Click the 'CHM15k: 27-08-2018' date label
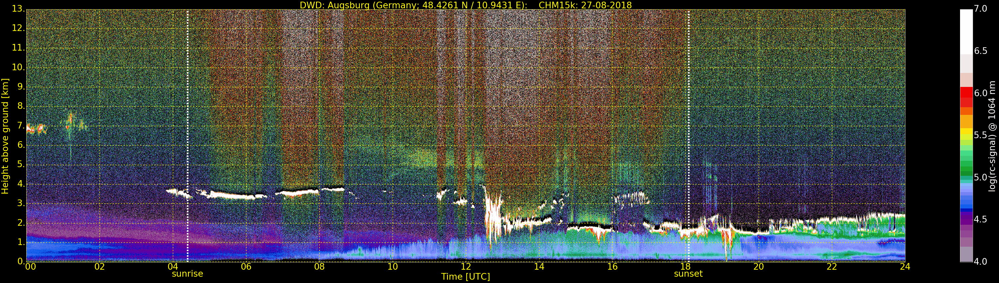 (x=585, y=5)
